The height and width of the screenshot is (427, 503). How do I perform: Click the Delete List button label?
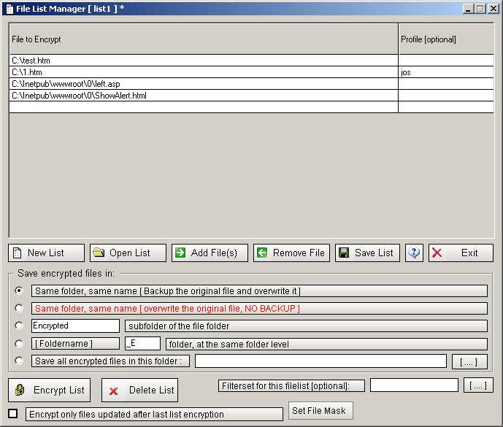click(151, 390)
